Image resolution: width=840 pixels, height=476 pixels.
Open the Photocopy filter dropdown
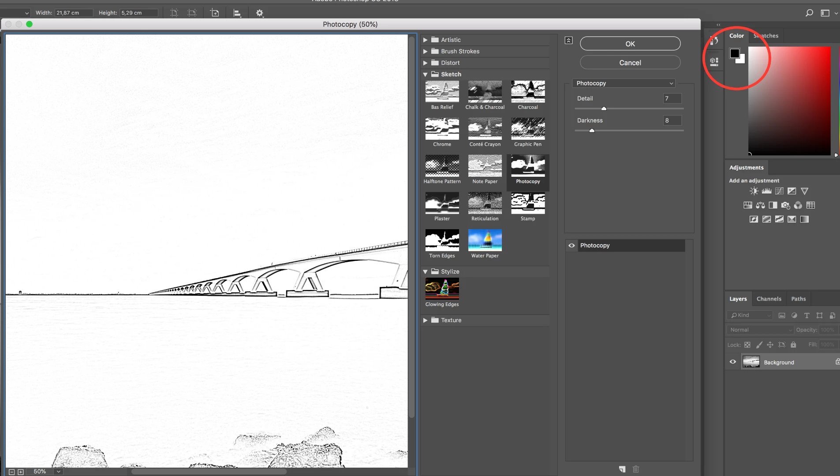[624, 83]
